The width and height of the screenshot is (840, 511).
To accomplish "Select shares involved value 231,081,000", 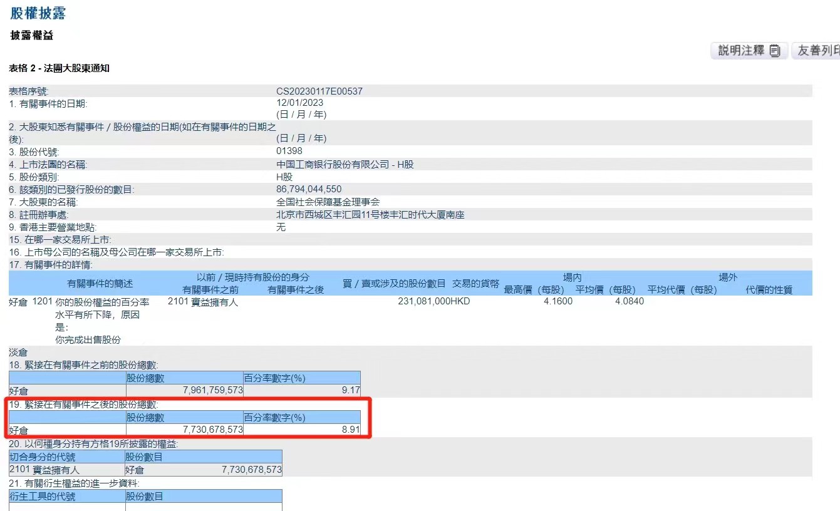I will (x=424, y=301).
